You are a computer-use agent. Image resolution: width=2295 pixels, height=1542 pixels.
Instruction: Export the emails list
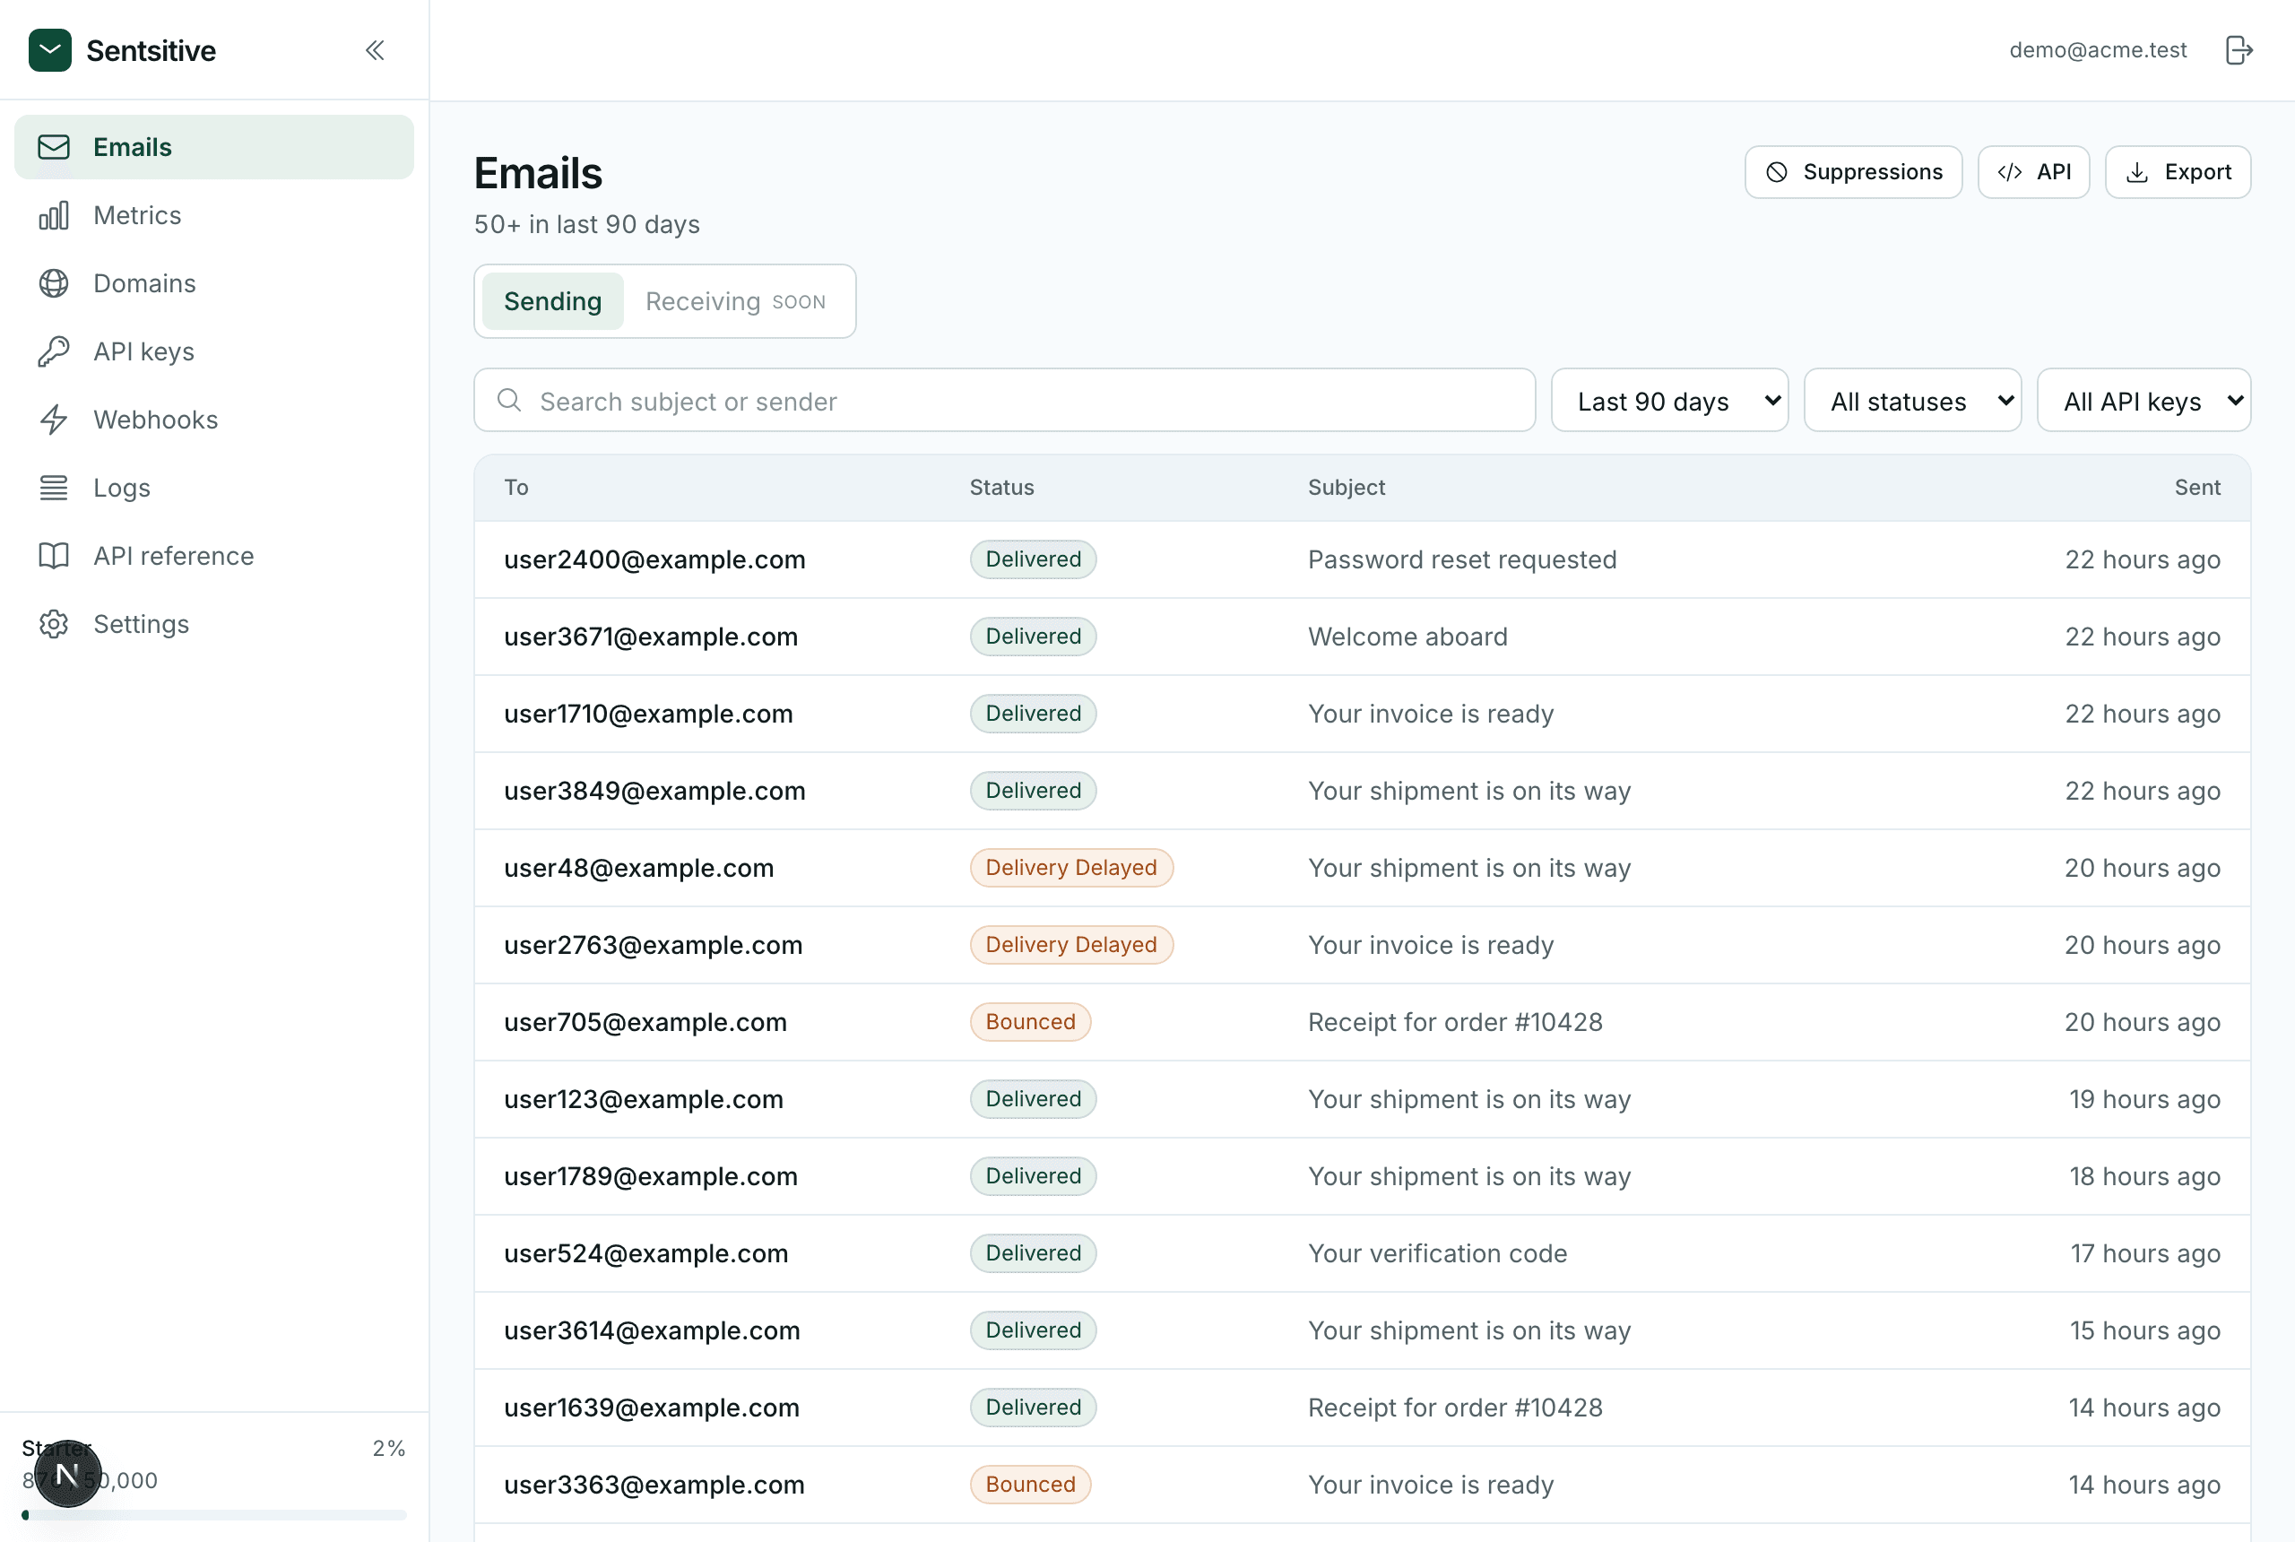coord(2177,172)
